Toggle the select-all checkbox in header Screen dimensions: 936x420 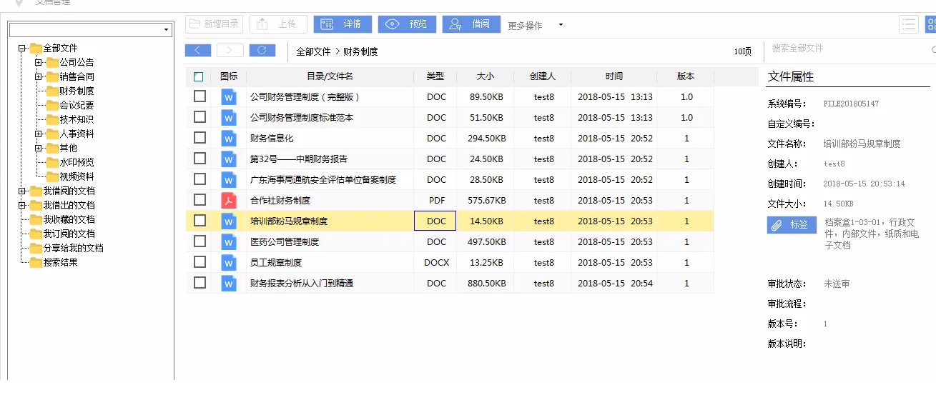[199, 76]
